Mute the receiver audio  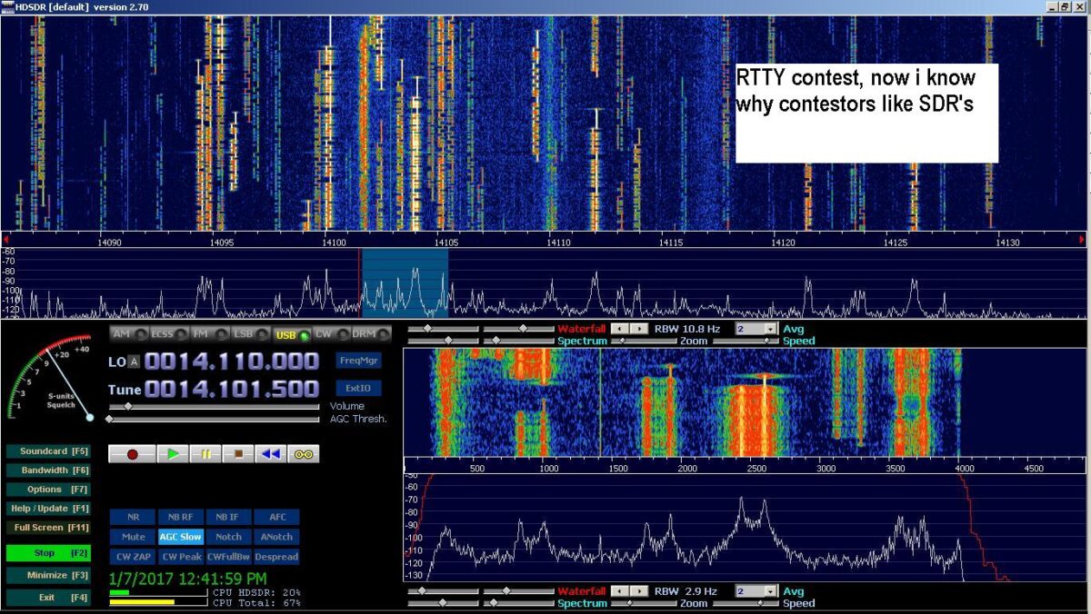133,536
